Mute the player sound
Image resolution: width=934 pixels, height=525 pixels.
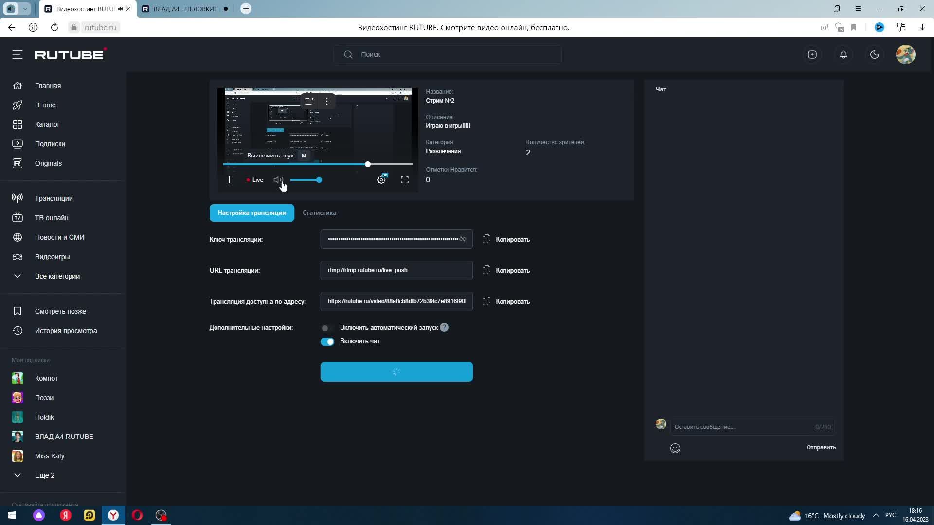[x=278, y=180]
